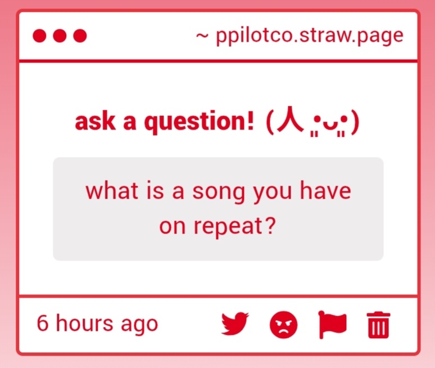The height and width of the screenshot is (368, 435).
Task: Click the middle red dot in header
Action: point(60,36)
